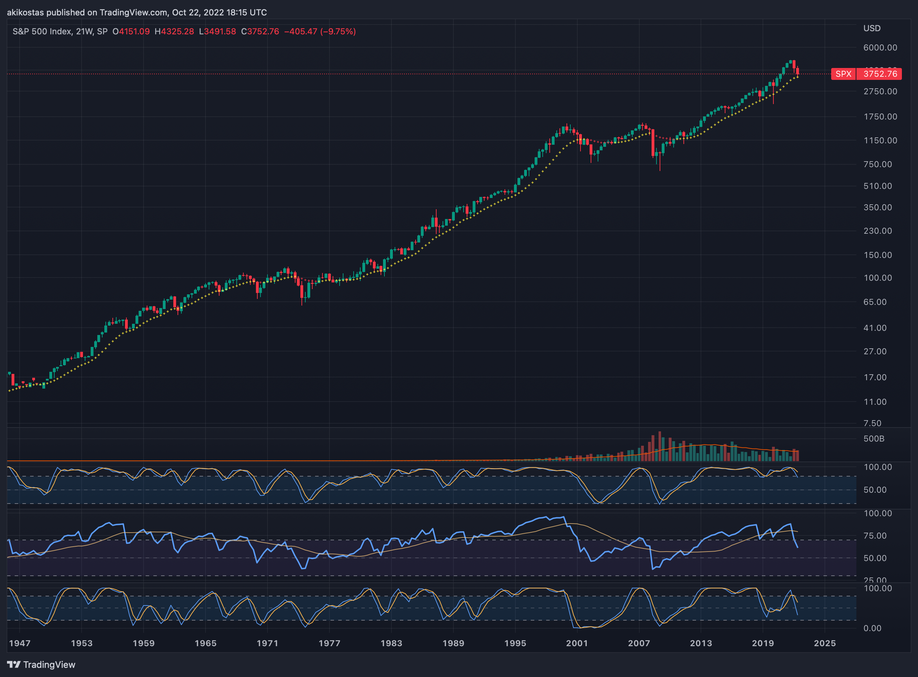
Task: Click the tallest volume bar near 2009
Action: pyautogui.click(x=660, y=446)
